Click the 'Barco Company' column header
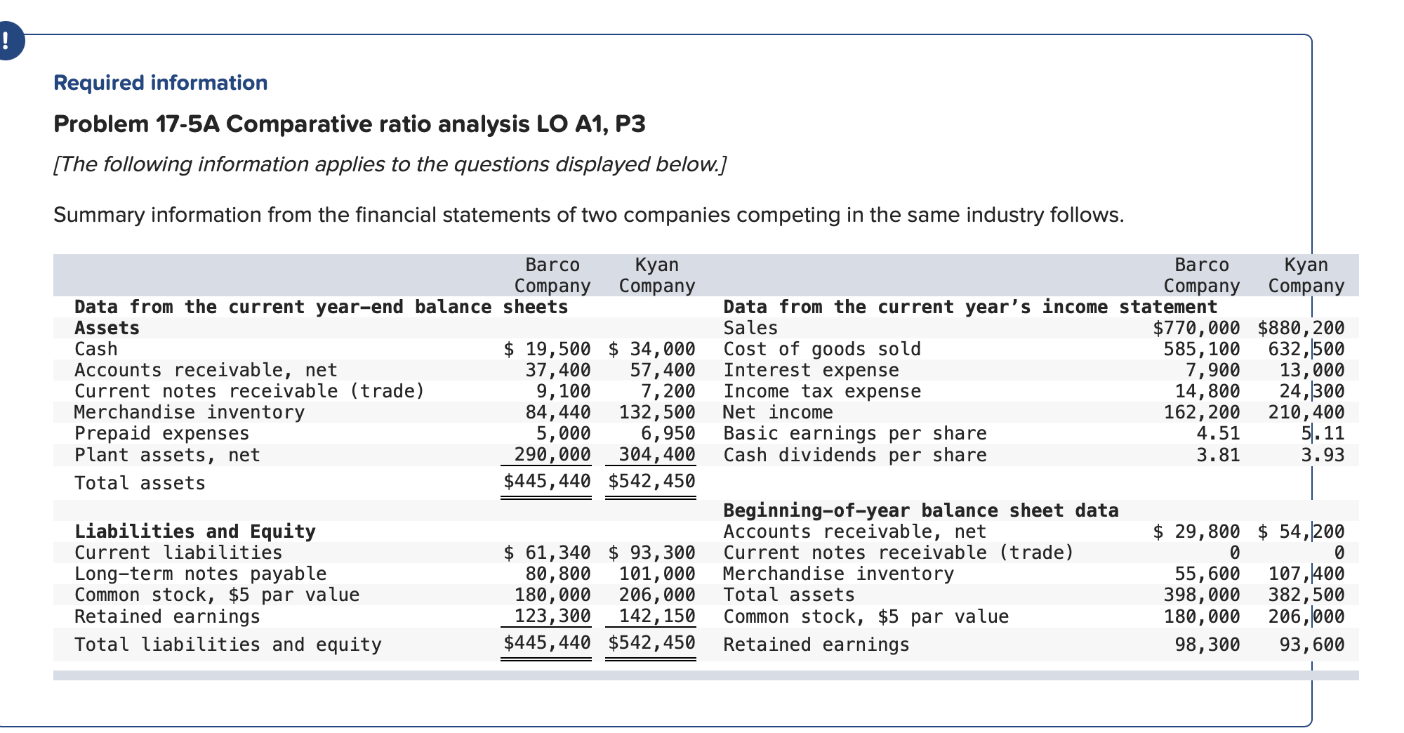Screen dimensions: 1404x733 click(x=552, y=275)
